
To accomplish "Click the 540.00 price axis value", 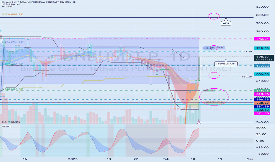I will [x=262, y=122].
